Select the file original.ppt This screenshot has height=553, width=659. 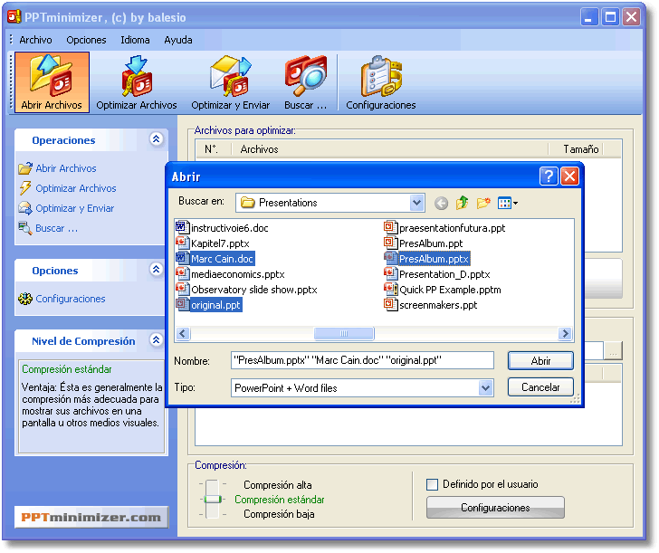point(215,305)
